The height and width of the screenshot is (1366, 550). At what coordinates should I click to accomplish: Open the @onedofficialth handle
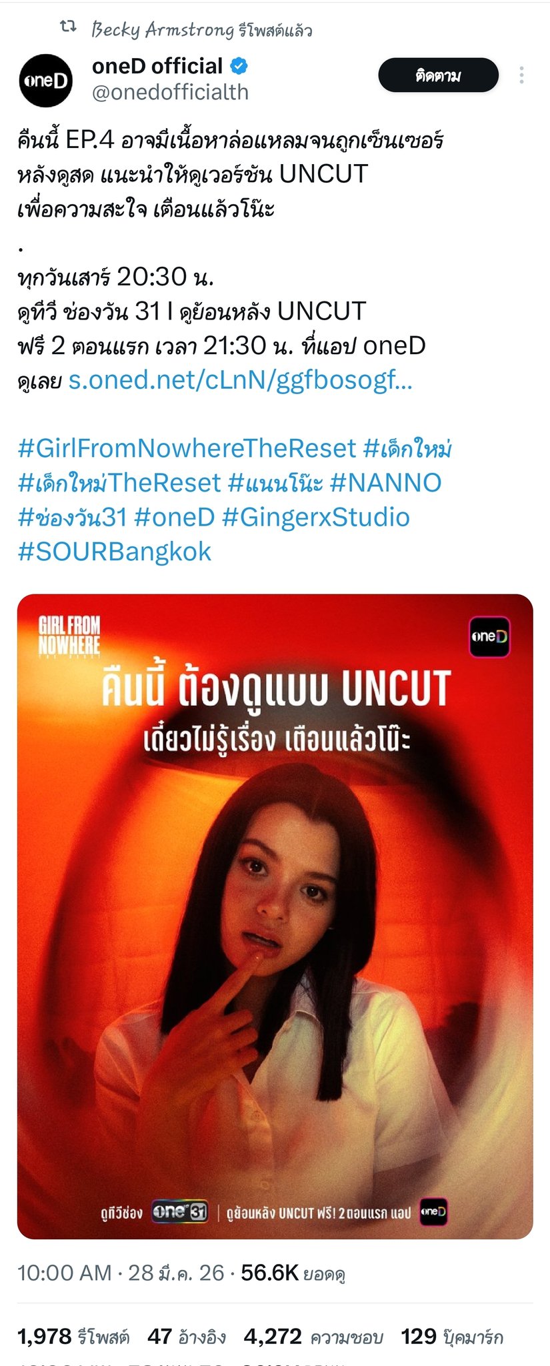click(x=170, y=92)
